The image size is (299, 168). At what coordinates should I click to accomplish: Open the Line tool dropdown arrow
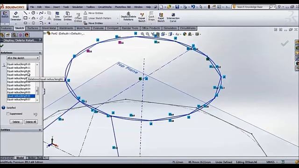point(29,13)
